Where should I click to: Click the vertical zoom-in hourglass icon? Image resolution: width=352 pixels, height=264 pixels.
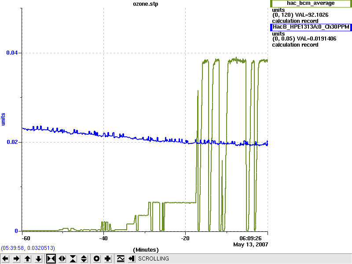tap(73, 259)
